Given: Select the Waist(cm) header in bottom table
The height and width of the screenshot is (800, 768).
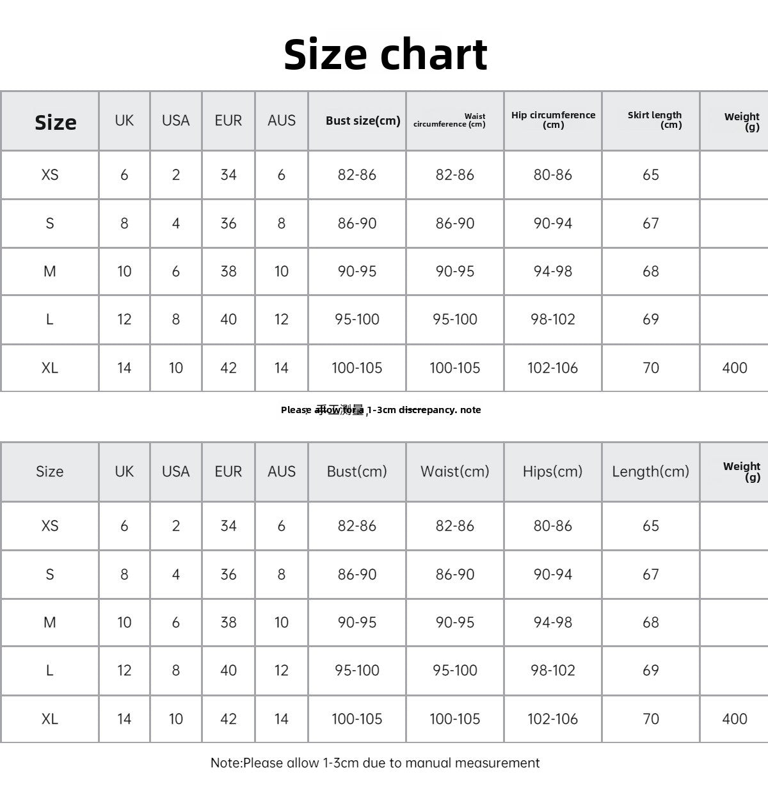Looking at the screenshot, I should pyautogui.click(x=454, y=471).
